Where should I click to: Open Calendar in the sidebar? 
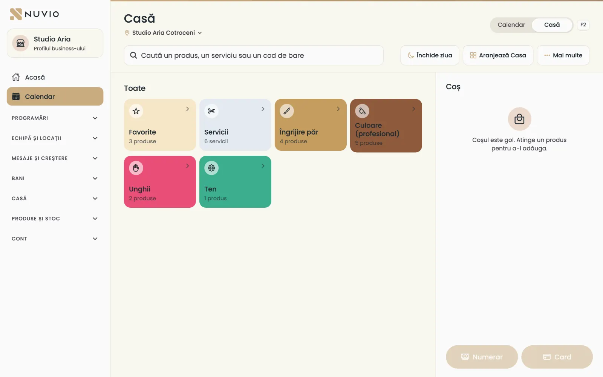pyautogui.click(x=55, y=97)
